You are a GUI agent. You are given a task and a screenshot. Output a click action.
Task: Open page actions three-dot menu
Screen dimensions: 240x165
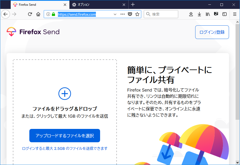[123, 14]
